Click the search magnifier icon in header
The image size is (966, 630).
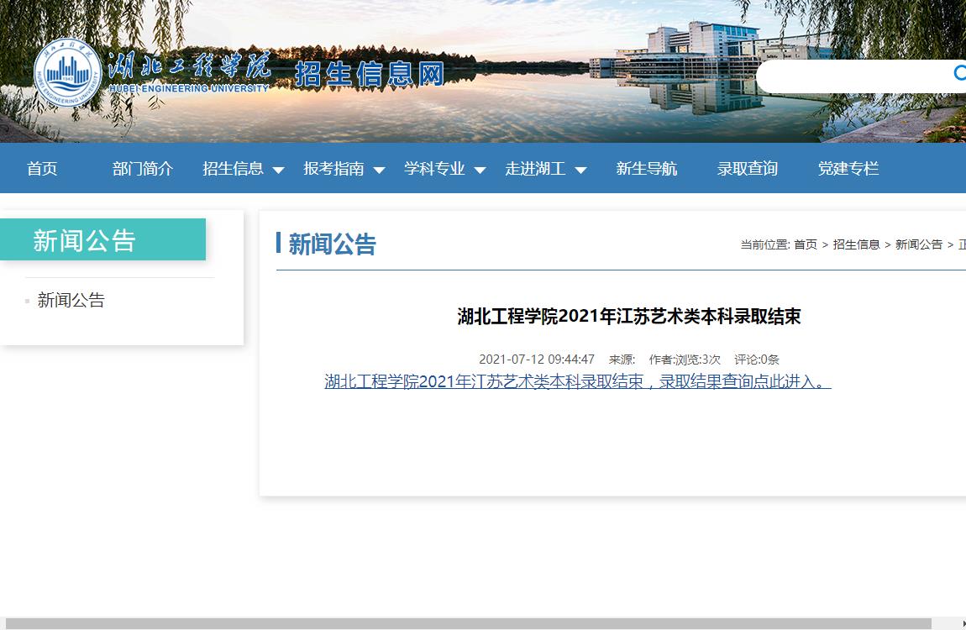pyautogui.click(x=960, y=73)
